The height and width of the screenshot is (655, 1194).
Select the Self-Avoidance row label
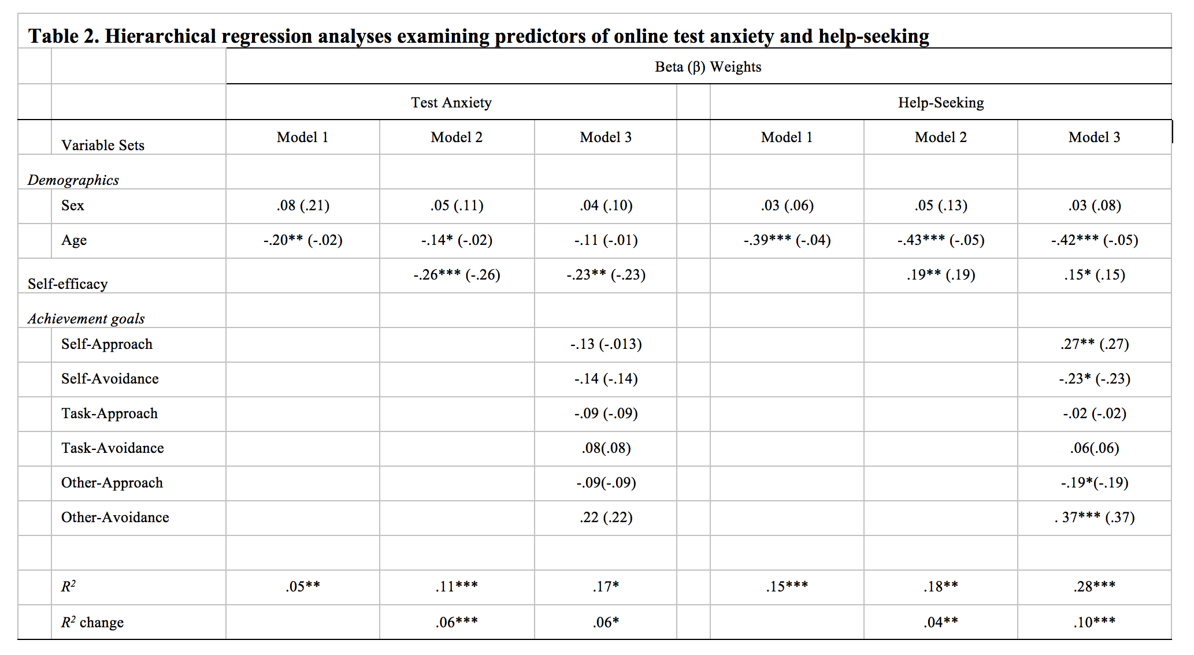[110, 379]
